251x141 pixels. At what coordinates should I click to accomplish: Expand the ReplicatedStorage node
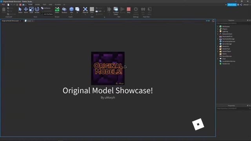coord(218,39)
